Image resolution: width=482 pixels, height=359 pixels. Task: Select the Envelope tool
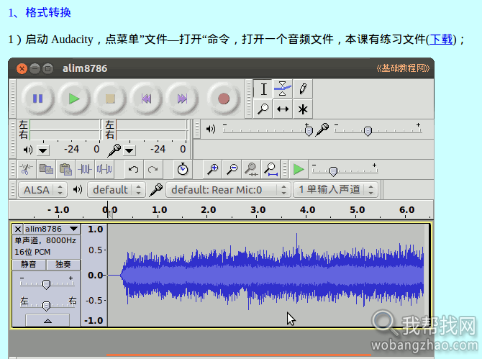pyautogui.click(x=283, y=89)
